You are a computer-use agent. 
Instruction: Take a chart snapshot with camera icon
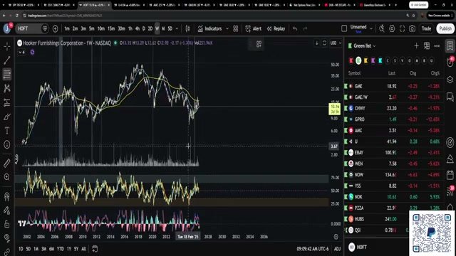pyautogui.click(x=412, y=28)
